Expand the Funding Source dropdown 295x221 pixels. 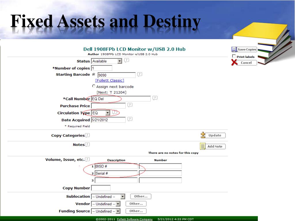point(106,211)
